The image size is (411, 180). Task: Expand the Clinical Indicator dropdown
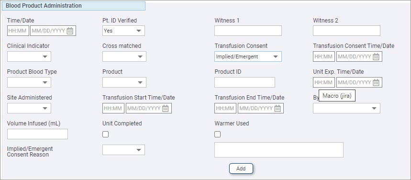[x=29, y=56]
